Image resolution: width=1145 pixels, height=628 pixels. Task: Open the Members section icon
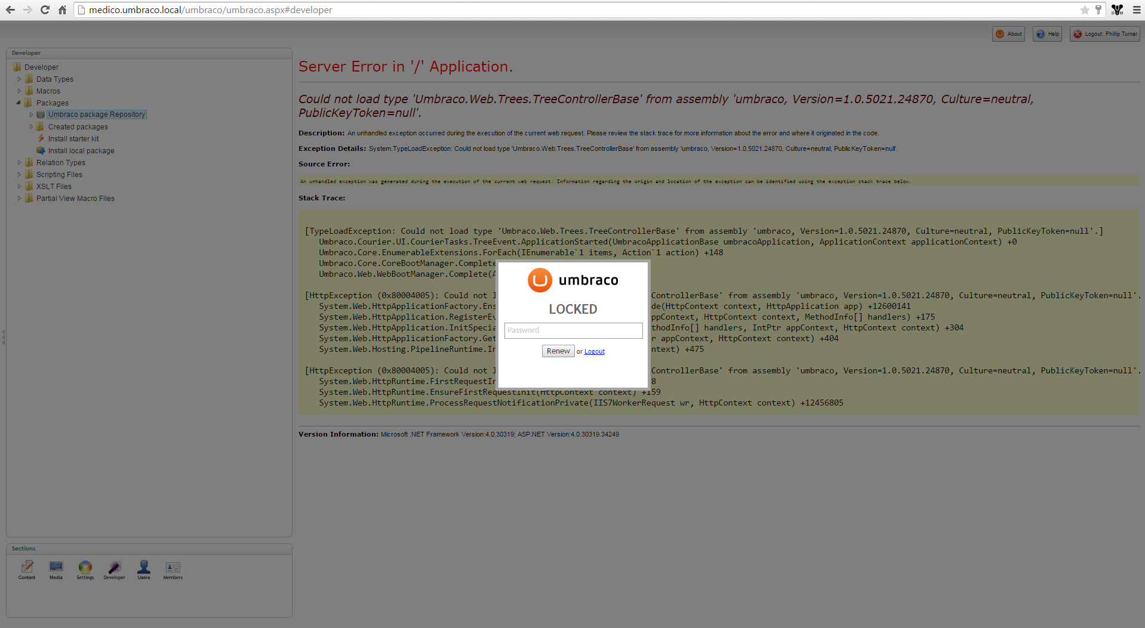pos(173,570)
